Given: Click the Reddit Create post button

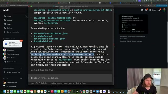Looking at the screenshot, I should pos(153,10).
